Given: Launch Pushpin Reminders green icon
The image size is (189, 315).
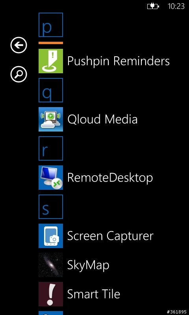Looking at the screenshot, I should pos(51,61).
